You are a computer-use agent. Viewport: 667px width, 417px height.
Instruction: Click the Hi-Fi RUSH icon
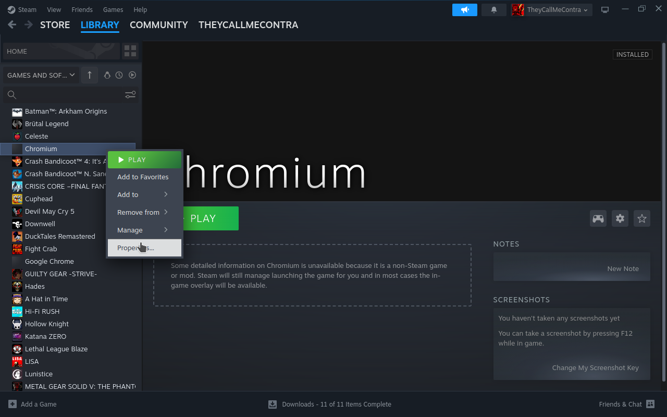(17, 311)
